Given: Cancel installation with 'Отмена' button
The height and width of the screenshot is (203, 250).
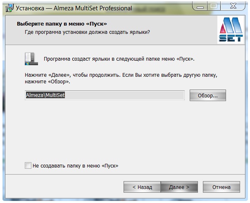Looking at the screenshot, I should [221, 187].
